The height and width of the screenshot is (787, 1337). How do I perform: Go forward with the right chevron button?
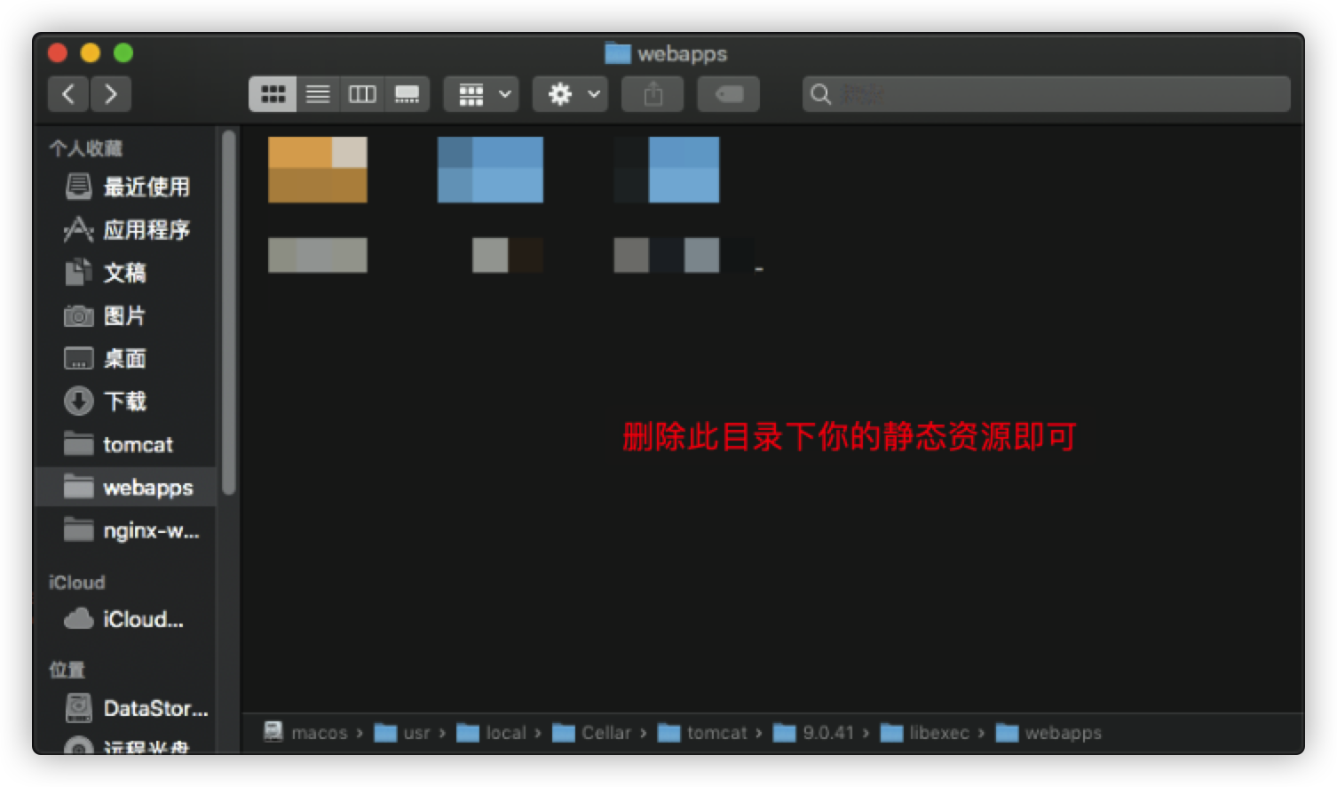coord(111,94)
